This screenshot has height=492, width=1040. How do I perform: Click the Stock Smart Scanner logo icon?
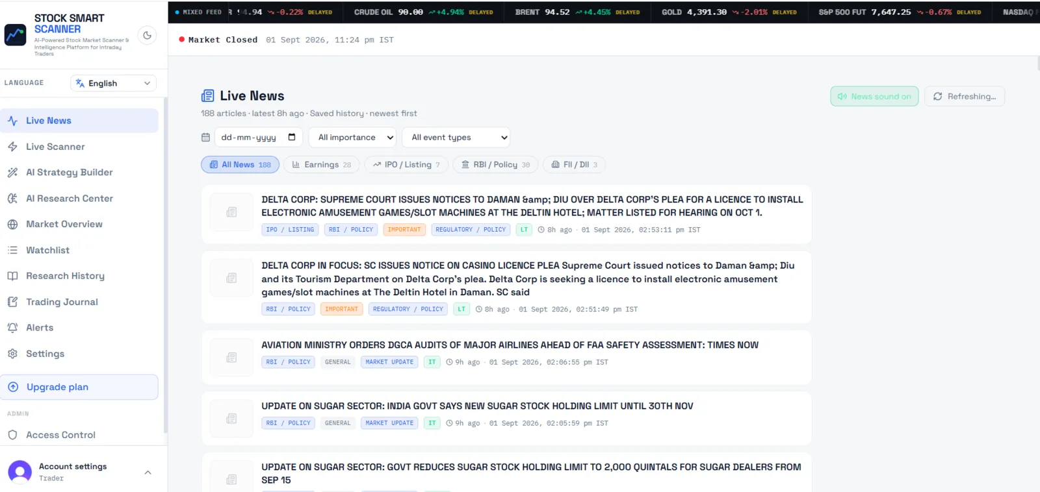pyautogui.click(x=16, y=35)
